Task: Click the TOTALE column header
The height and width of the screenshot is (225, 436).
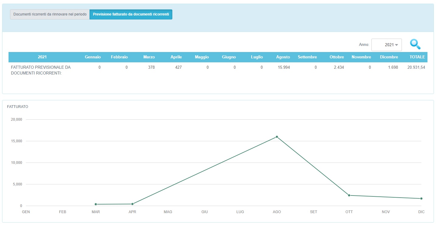Action: coord(417,57)
